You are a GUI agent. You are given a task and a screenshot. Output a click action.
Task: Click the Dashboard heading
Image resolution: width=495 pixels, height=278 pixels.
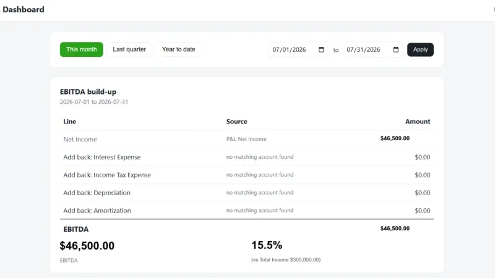tap(24, 9)
